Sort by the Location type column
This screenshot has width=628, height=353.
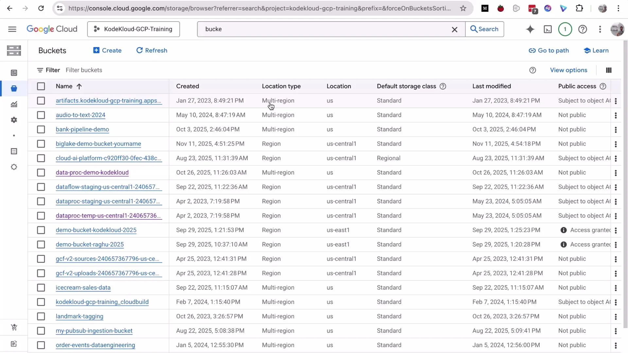click(x=281, y=86)
